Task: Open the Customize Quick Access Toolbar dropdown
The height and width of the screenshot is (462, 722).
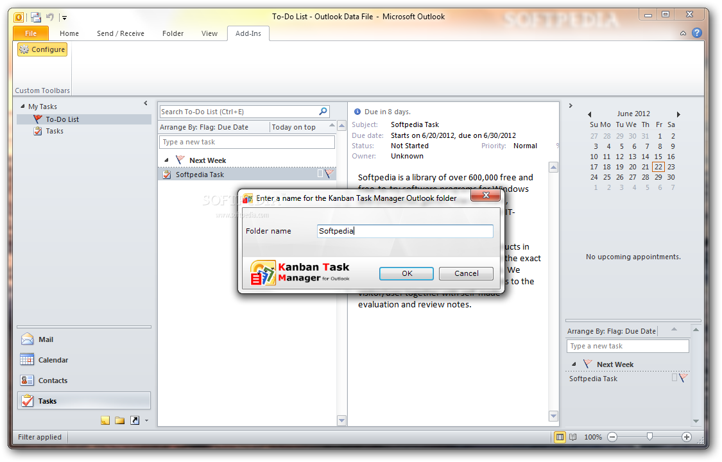Action: (64, 18)
